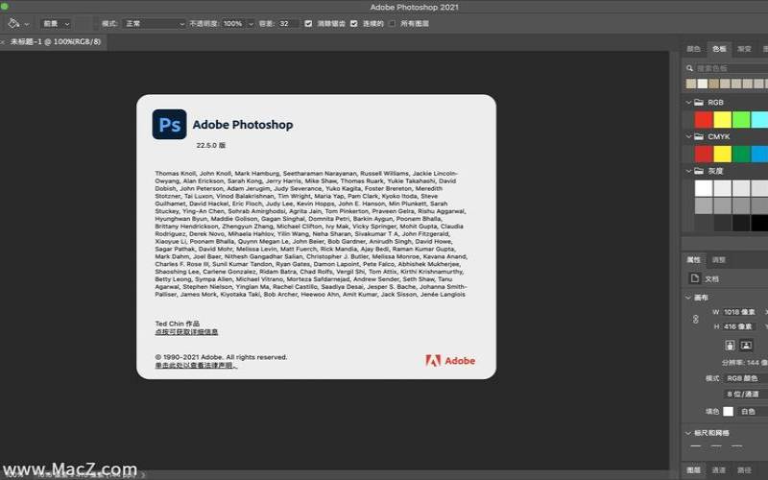
Task: Switch to the 属性 properties tab
Action: point(693,260)
